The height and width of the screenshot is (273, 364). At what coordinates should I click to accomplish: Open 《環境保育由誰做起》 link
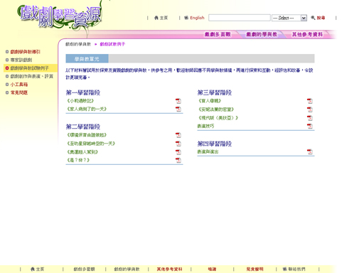(x=87, y=135)
